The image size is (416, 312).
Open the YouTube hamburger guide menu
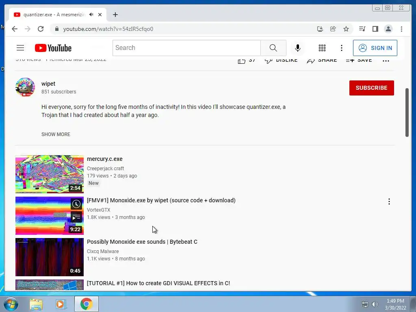point(20,48)
